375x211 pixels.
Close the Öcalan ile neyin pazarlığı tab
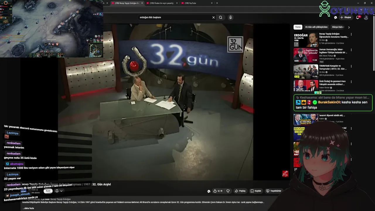pos(177,3)
